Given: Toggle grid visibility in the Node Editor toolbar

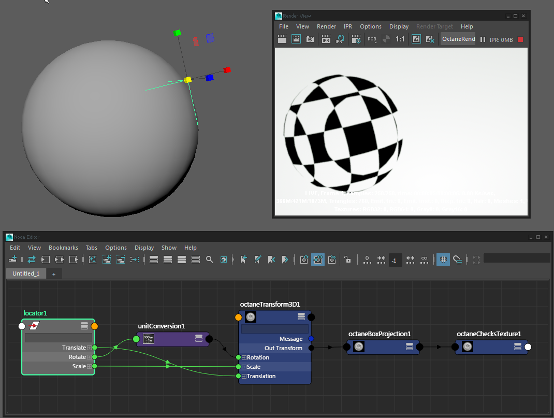Looking at the screenshot, I should click(443, 260).
